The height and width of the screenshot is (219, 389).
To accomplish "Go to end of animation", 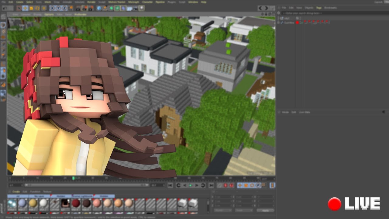I will [211, 185].
